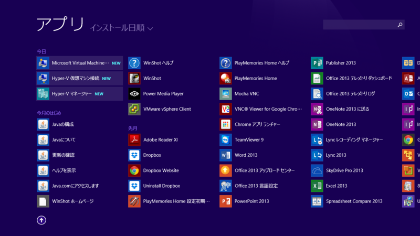Click the 今月のはじめ group header
Viewport: 420px width, 236px height.
coord(49,113)
